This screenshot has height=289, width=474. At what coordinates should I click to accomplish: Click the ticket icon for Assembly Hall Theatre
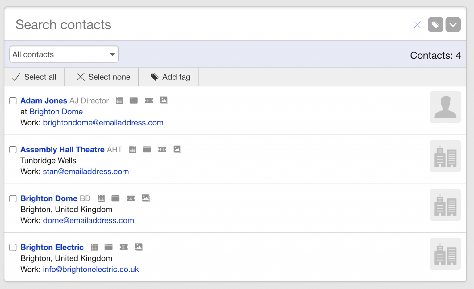point(162,149)
